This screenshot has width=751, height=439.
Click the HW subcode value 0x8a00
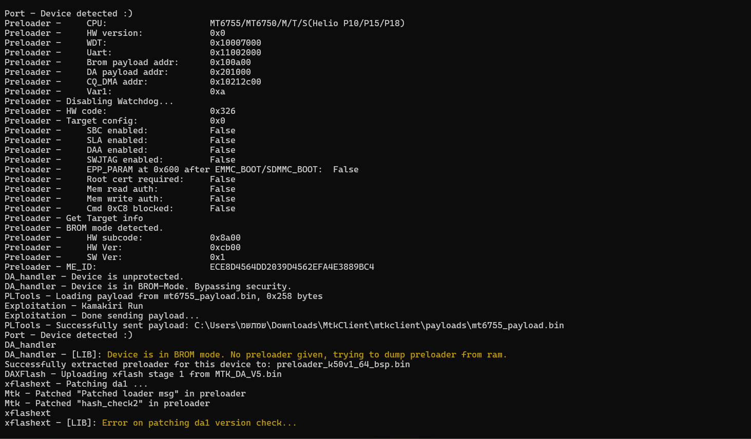point(225,237)
